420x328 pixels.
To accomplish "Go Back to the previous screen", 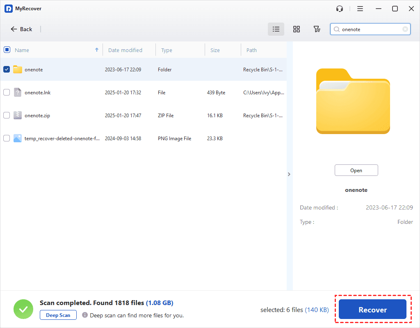I will [x=21, y=29].
